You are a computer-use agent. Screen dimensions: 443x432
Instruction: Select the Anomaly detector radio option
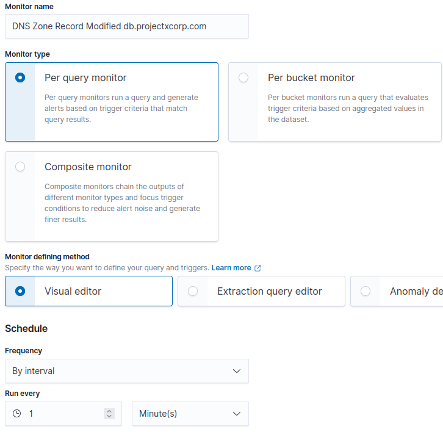(x=366, y=291)
